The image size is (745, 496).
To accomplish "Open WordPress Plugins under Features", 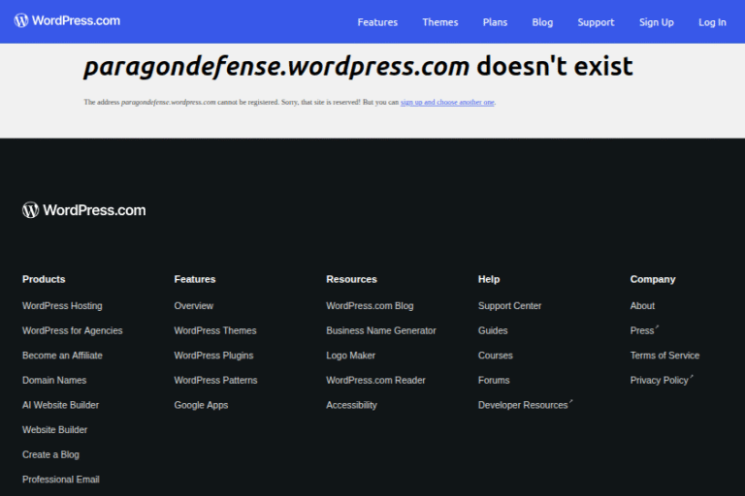I will click(213, 356).
